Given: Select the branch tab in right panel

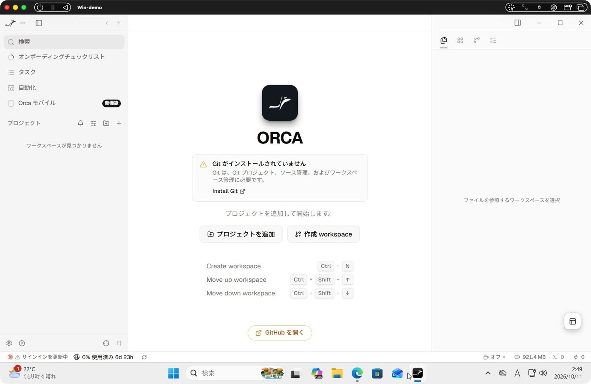Looking at the screenshot, I should pyautogui.click(x=476, y=40).
